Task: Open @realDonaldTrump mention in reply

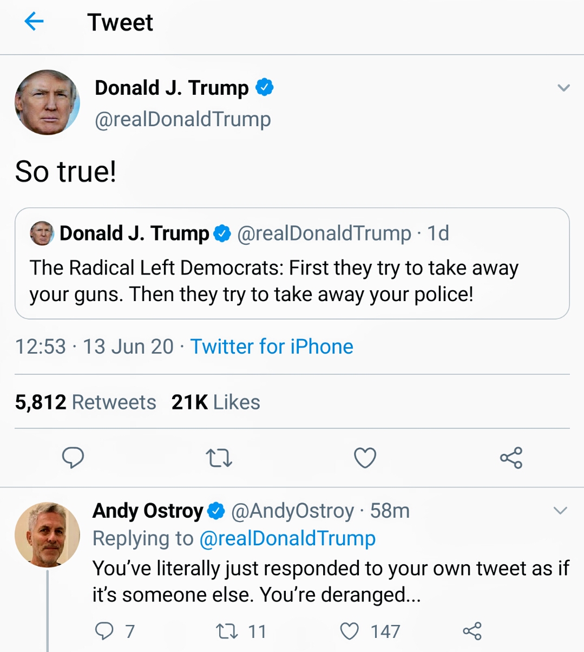Action: click(x=287, y=538)
